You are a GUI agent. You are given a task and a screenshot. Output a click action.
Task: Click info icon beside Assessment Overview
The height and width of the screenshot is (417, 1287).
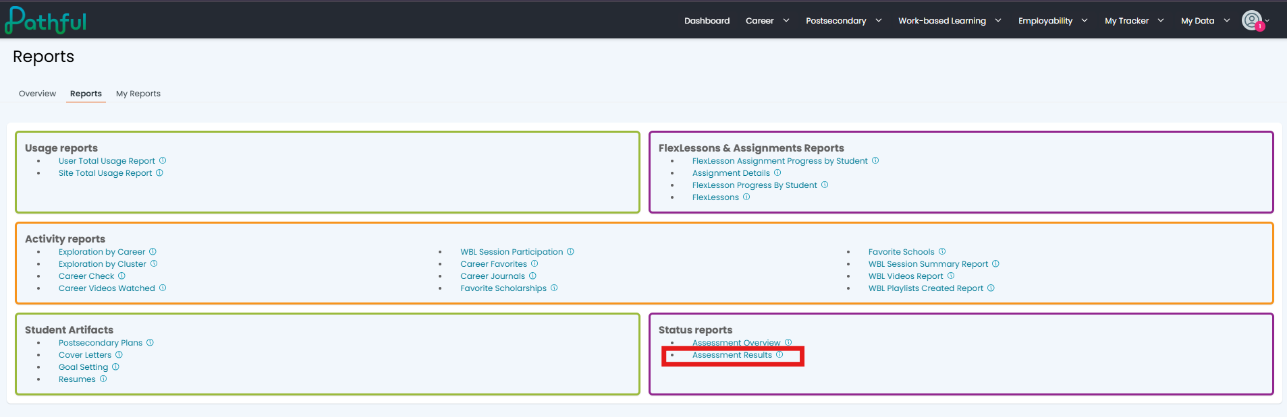click(x=788, y=342)
